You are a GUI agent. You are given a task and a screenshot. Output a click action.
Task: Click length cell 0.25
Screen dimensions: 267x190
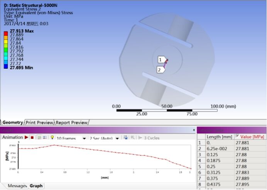(x=220, y=166)
